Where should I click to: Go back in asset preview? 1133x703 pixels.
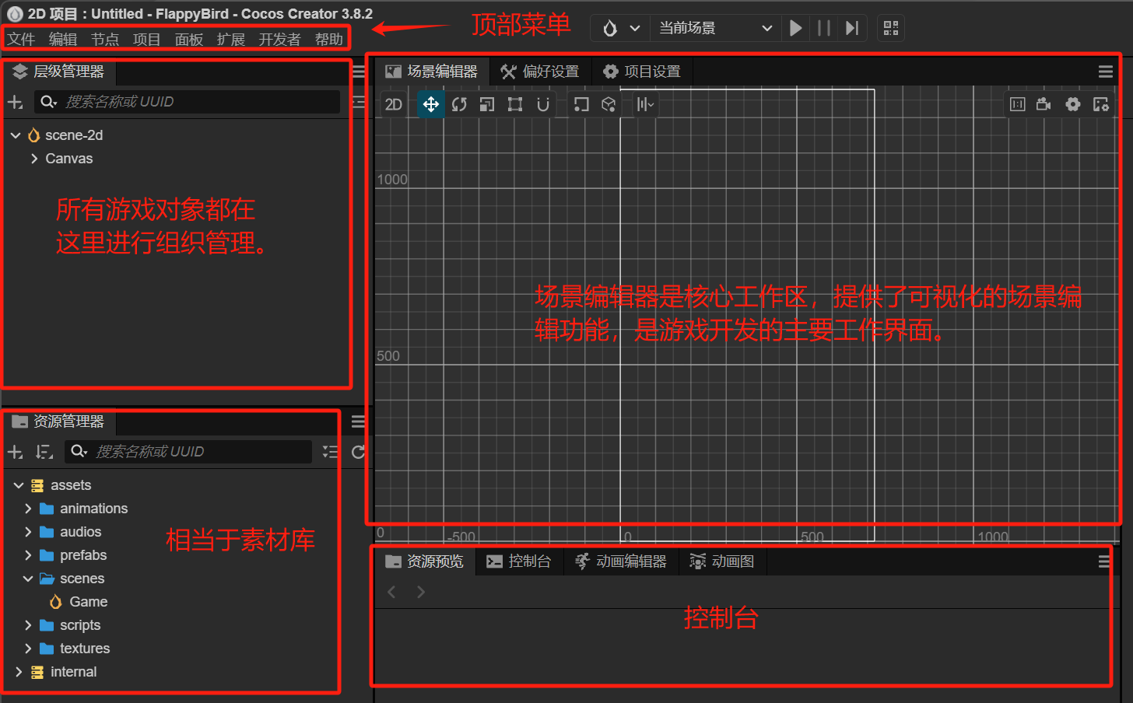click(x=392, y=593)
